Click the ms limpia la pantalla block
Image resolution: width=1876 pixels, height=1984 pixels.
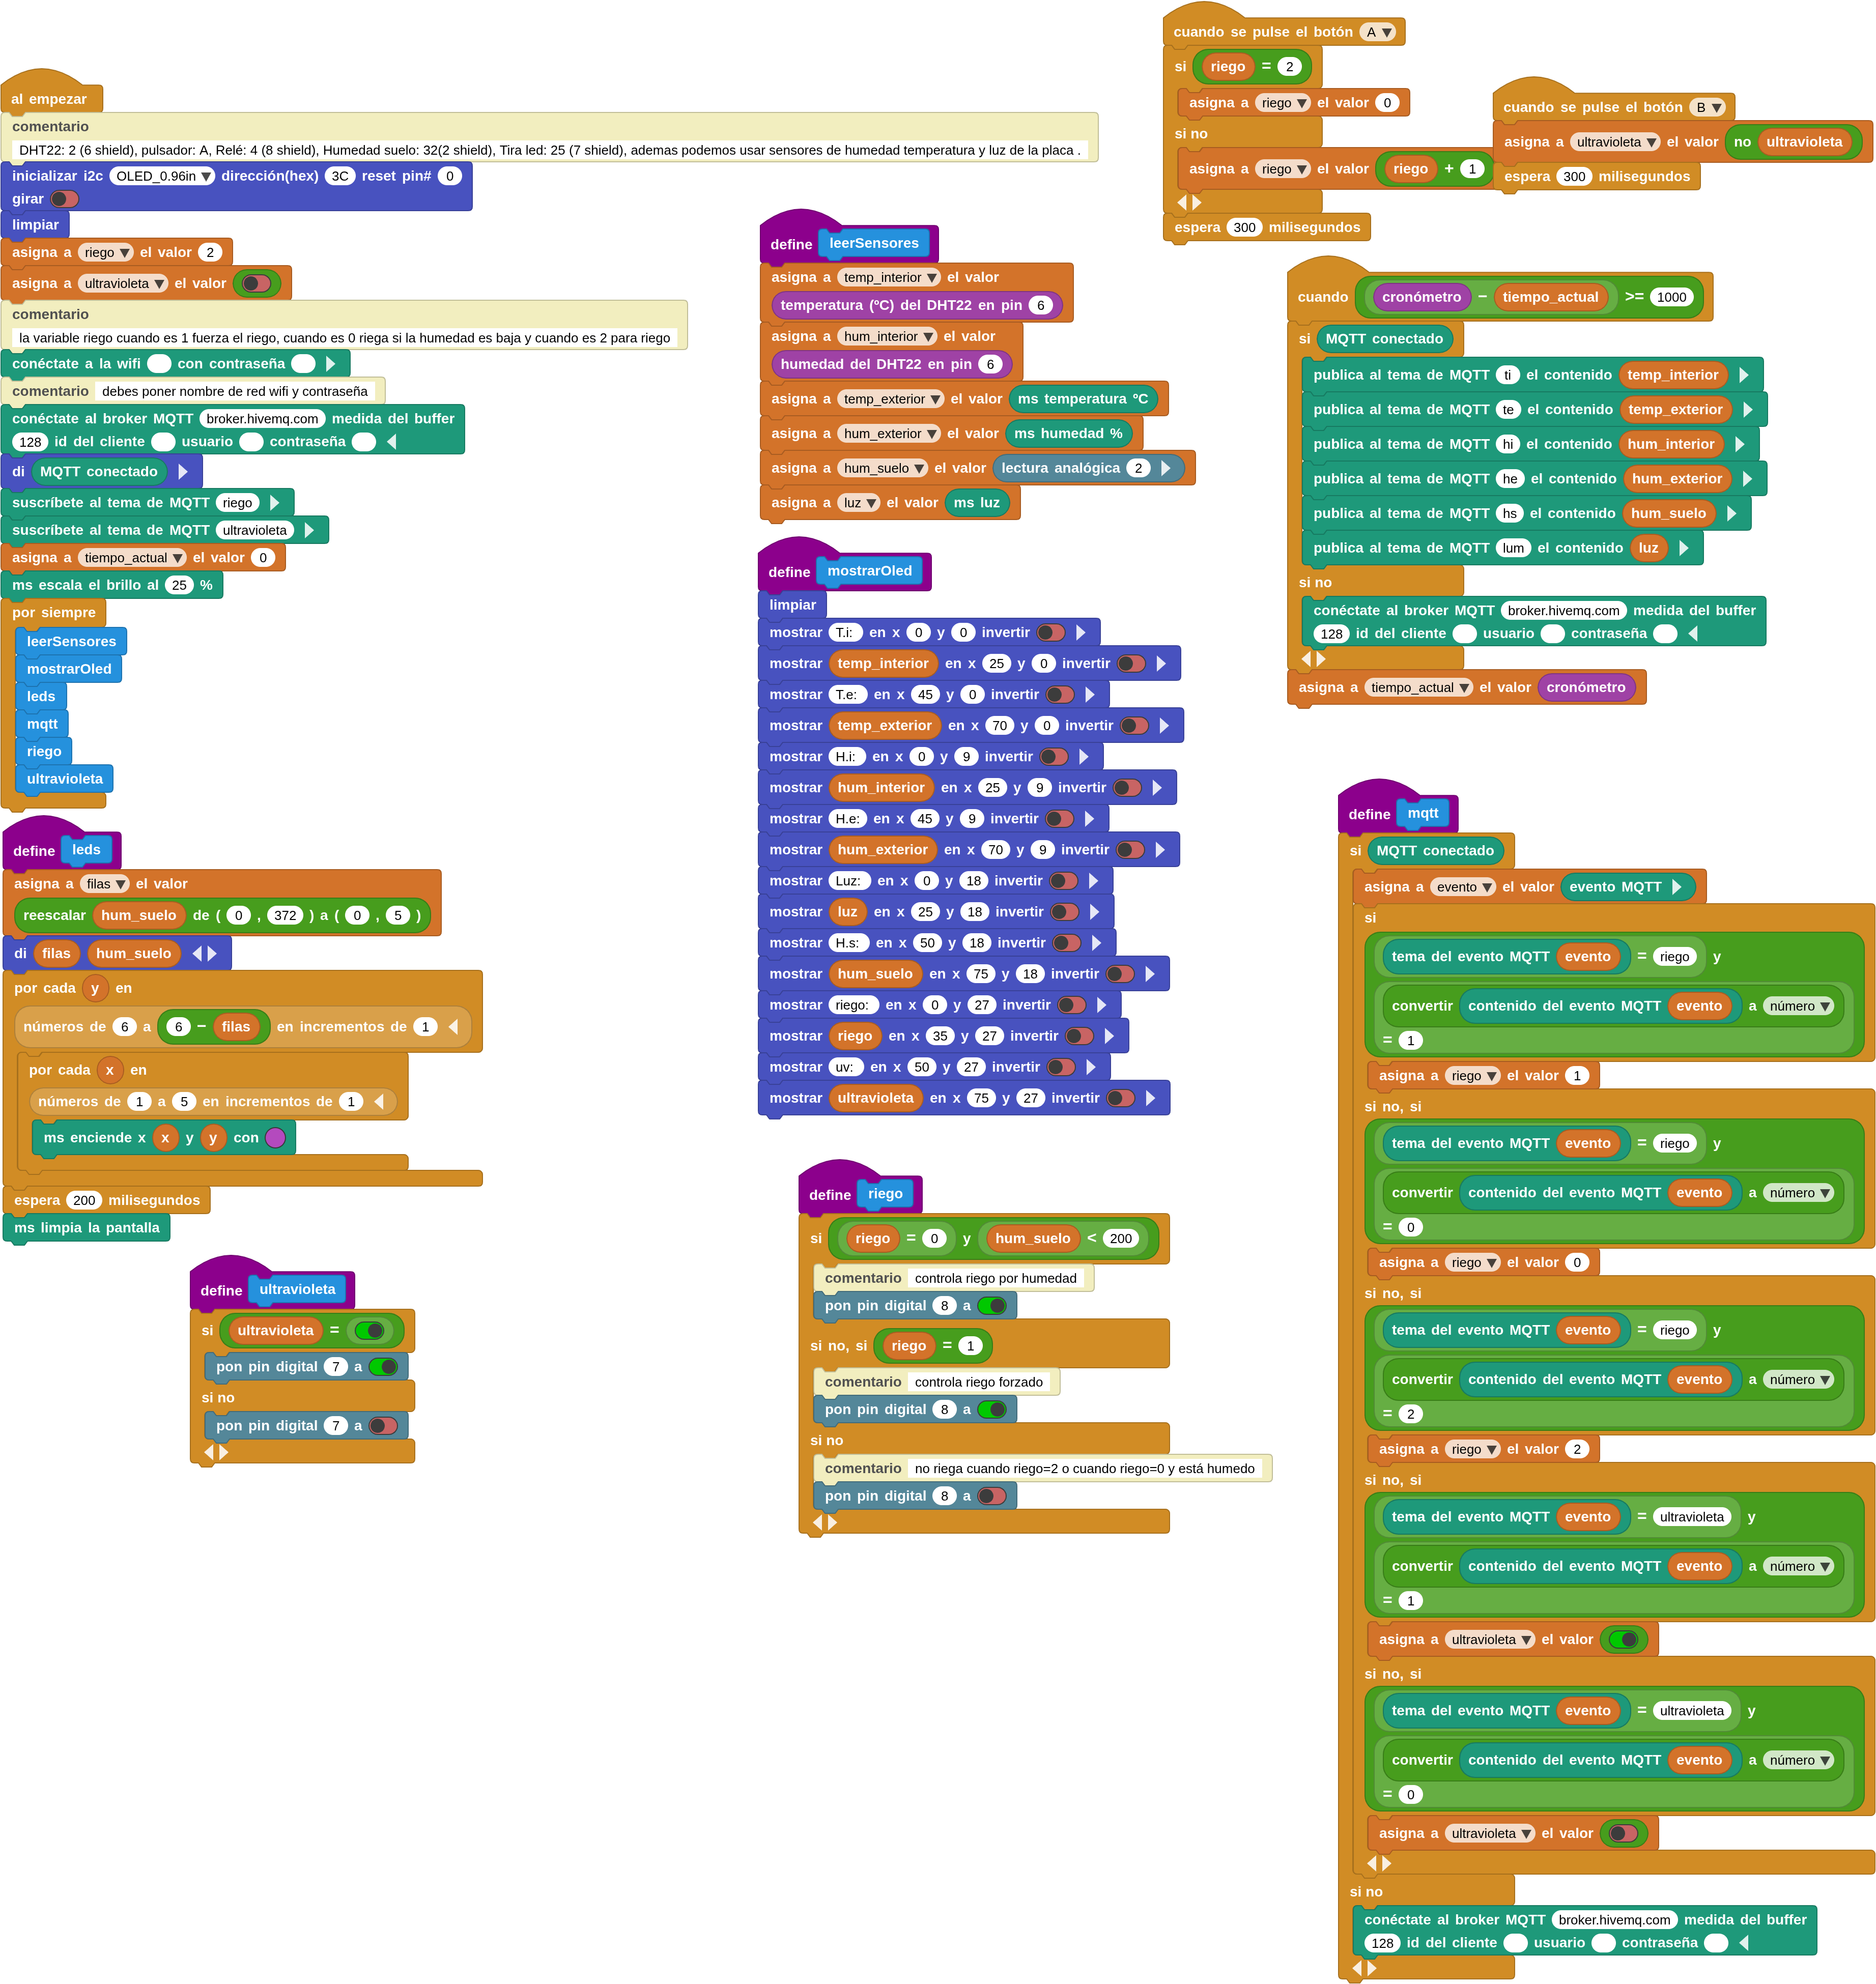click(x=87, y=1228)
